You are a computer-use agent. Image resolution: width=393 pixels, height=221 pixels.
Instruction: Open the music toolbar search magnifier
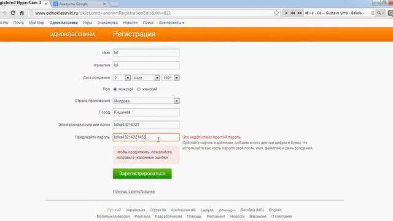point(380,13)
